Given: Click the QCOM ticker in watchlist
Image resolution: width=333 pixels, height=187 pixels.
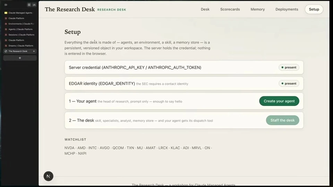Looking at the screenshot, I should [118, 148].
